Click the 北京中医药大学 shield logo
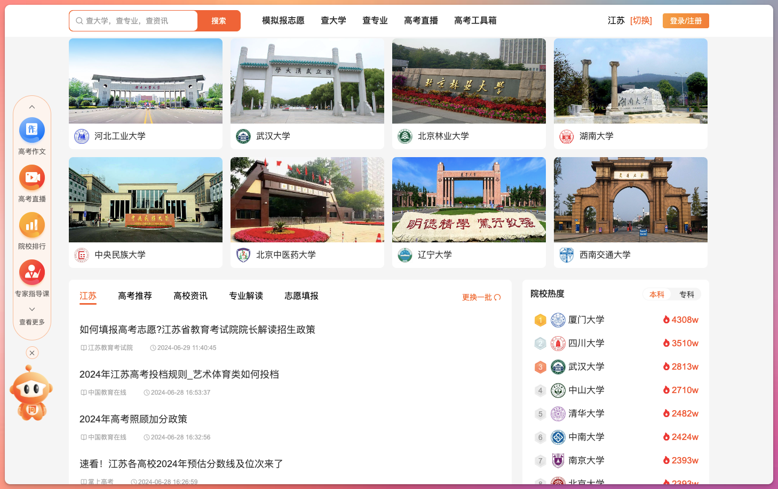 point(243,255)
